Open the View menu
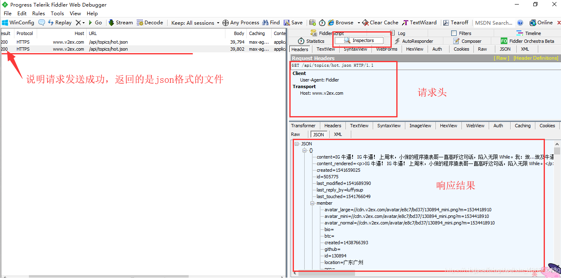 76,13
